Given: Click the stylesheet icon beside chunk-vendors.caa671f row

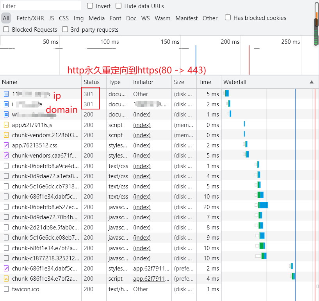Looking at the screenshot, I should tap(6, 156).
